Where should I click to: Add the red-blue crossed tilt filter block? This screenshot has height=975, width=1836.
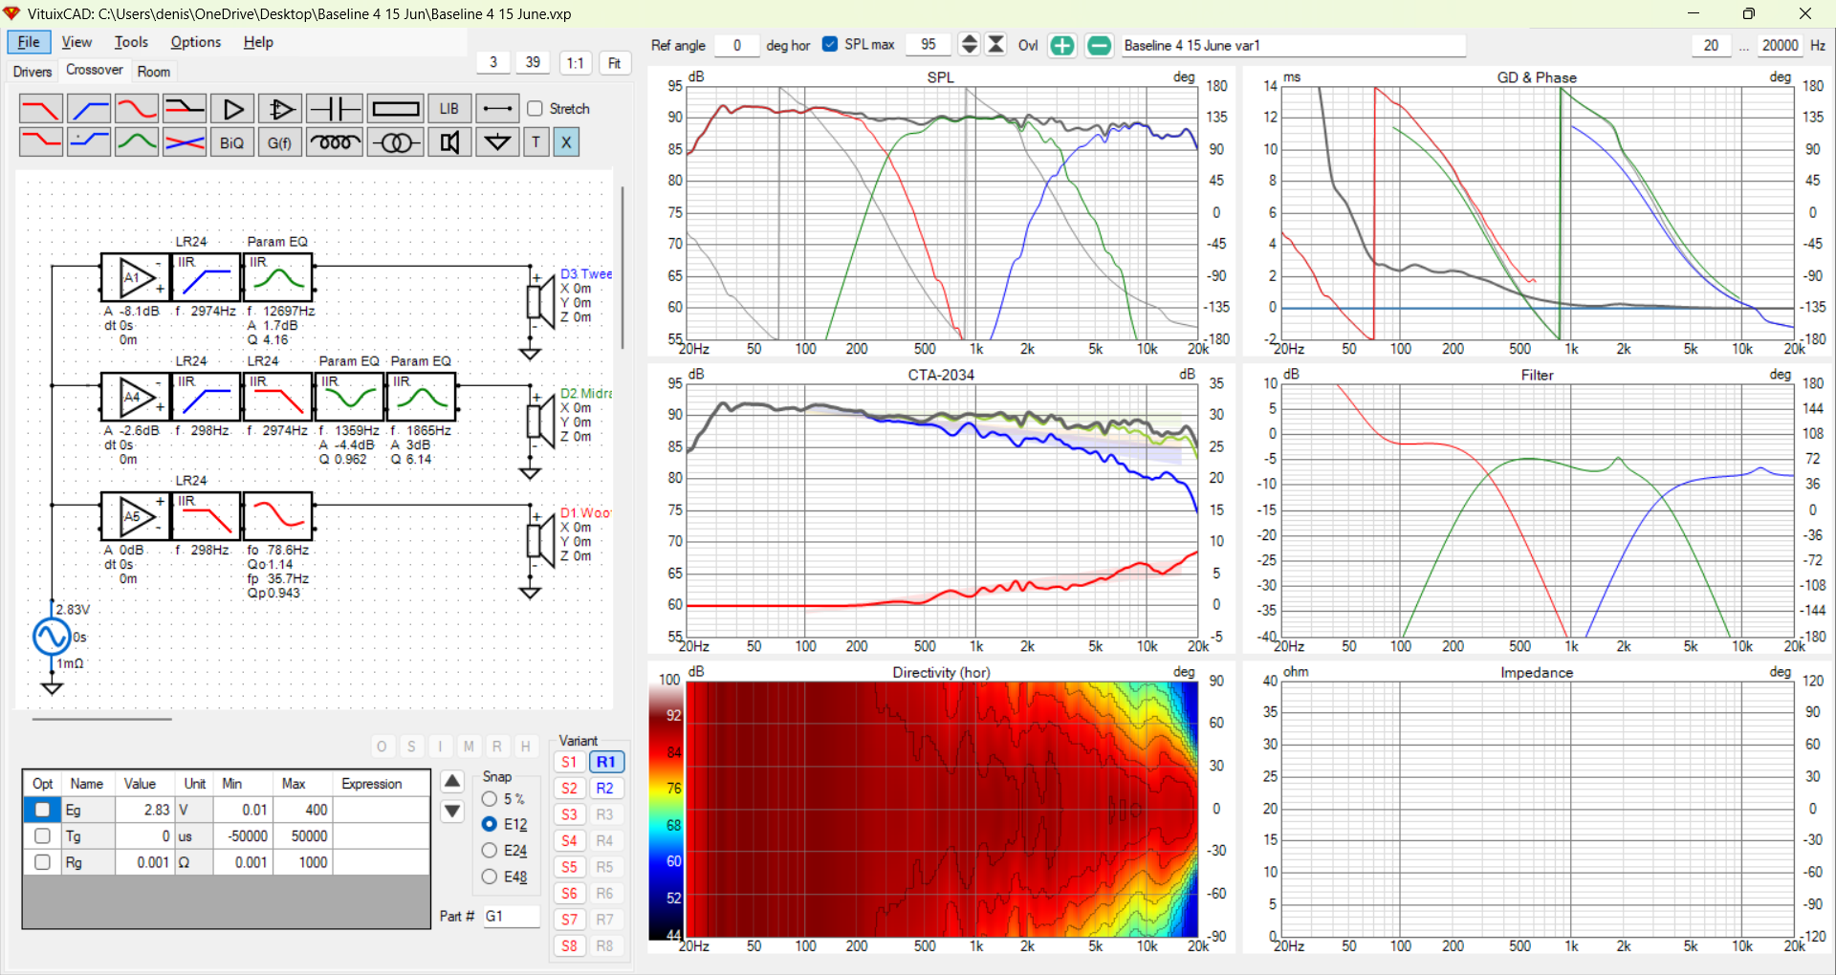185,142
